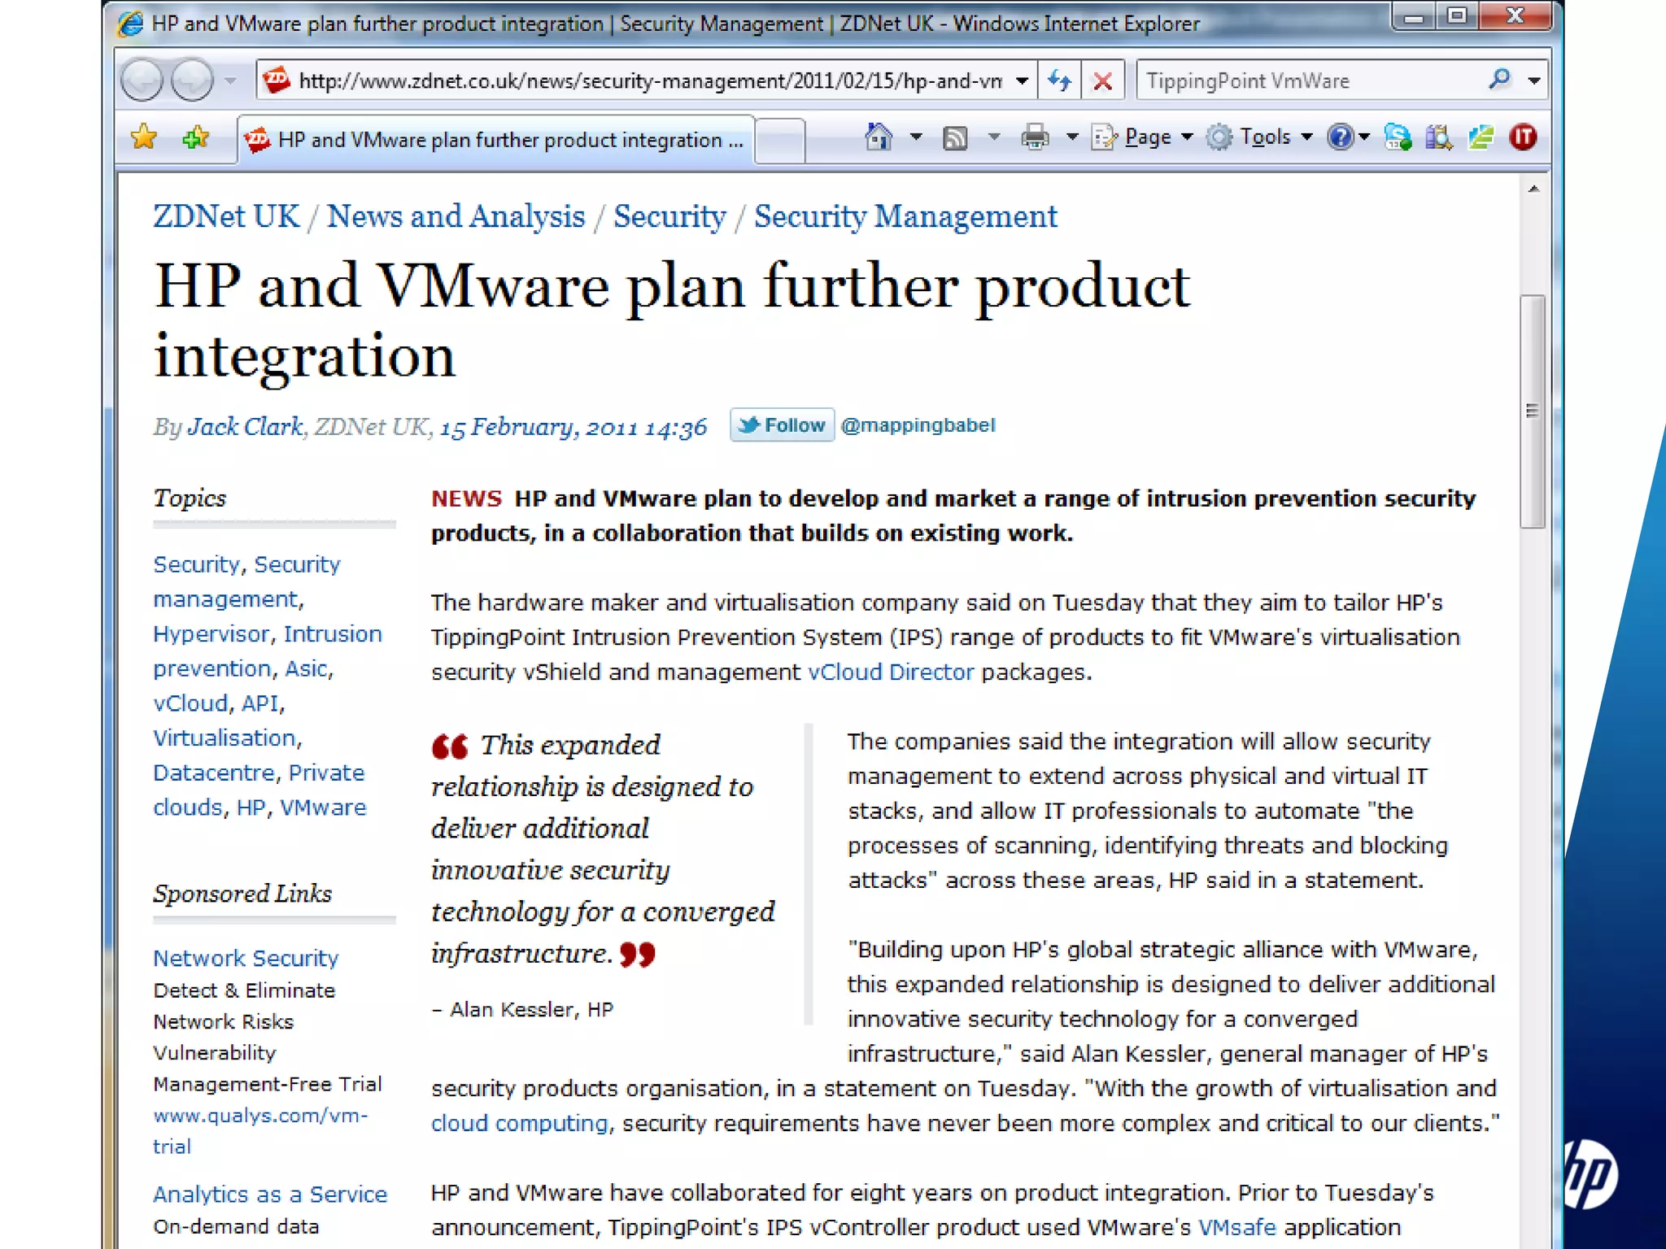Open the blank new tab button
The image size is (1666, 1249).
[779, 140]
